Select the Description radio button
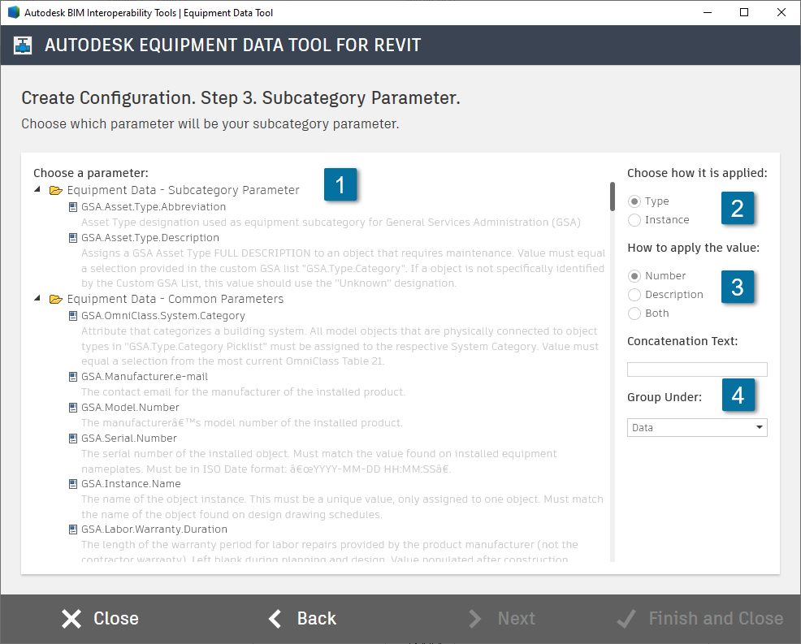The image size is (801, 644). pos(634,294)
